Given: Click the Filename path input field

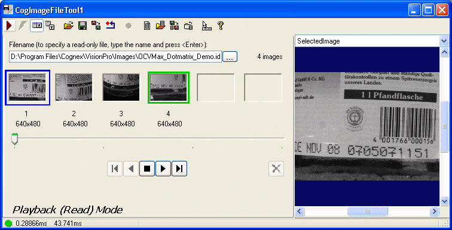Looking at the screenshot, I should point(115,57).
